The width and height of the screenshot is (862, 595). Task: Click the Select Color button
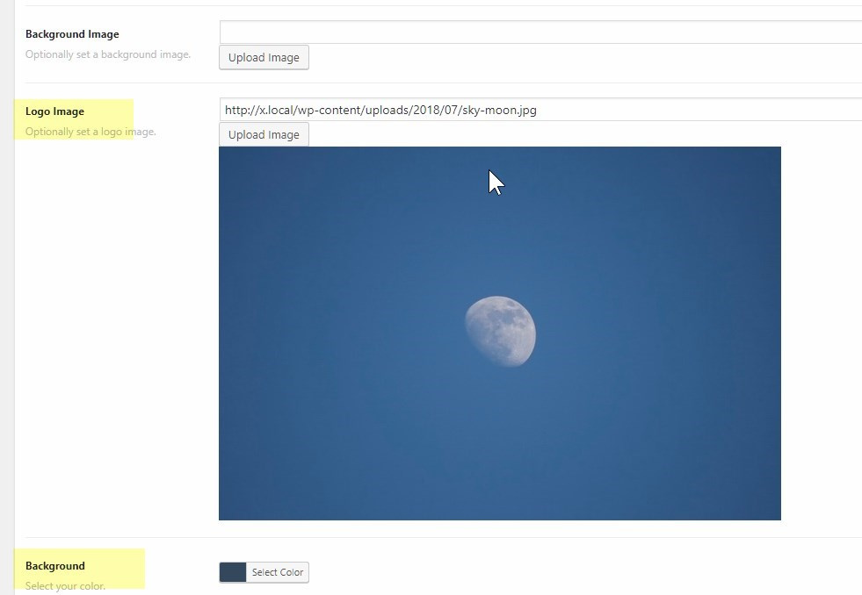pos(278,572)
